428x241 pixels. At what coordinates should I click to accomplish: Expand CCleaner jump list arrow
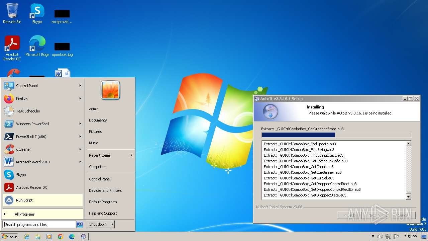(x=80, y=149)
